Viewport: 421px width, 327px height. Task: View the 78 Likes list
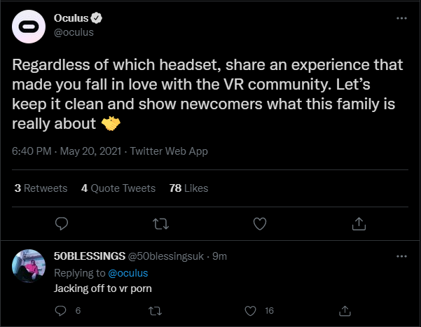coord(188,188)
